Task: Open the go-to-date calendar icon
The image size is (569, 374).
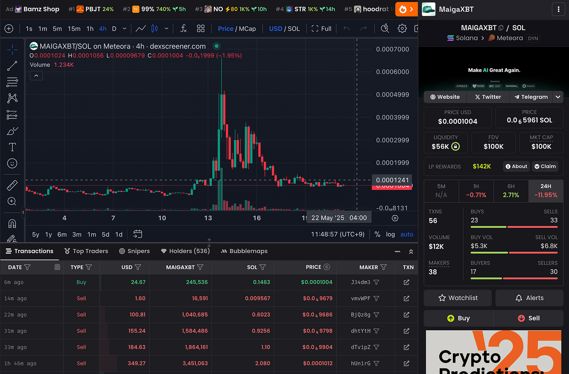Action: click(x=138, y=234)
